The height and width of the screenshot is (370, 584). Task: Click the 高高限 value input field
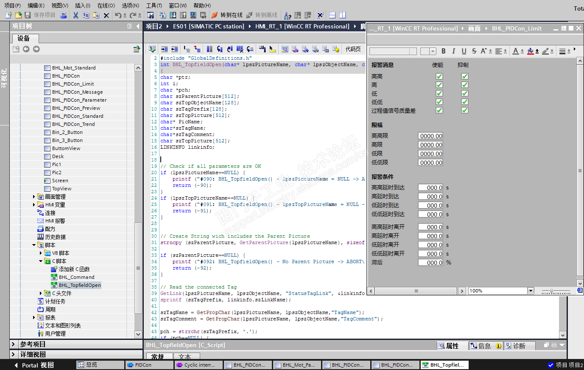point(430,136)
